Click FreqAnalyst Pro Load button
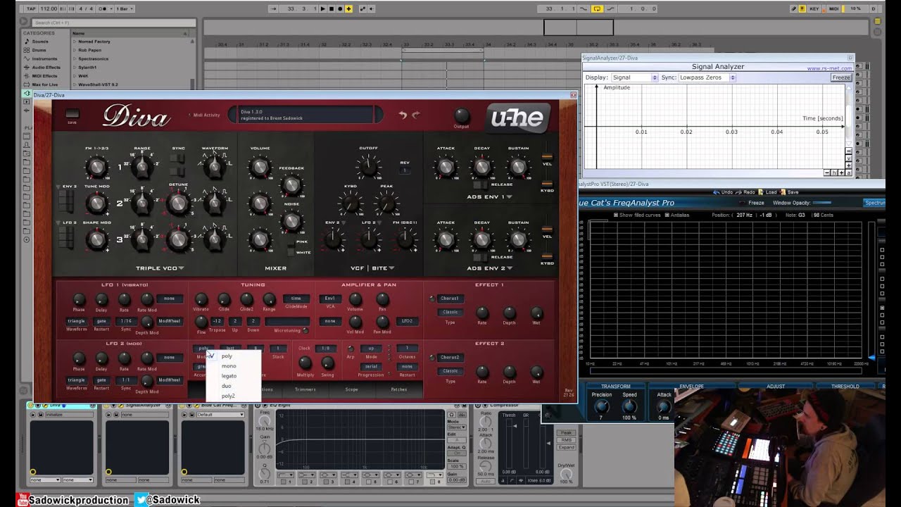This screenshot has height=507, width=901. pos(767,192)
